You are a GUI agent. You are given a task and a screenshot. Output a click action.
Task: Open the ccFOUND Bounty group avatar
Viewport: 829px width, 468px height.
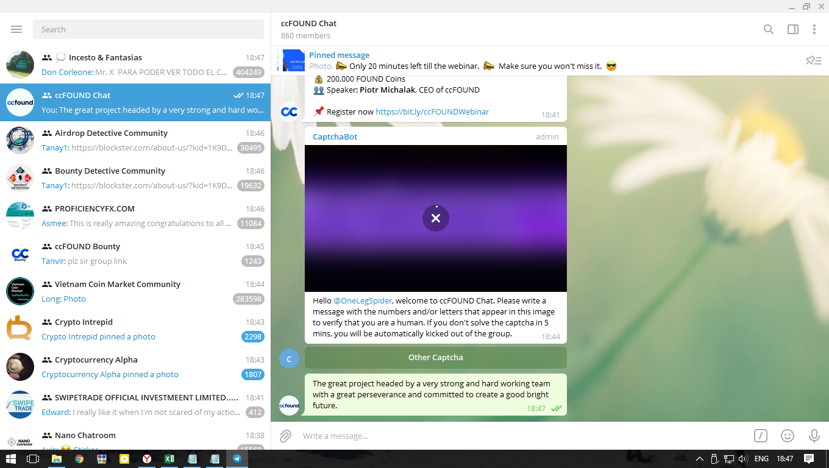(x=20, y=254)
